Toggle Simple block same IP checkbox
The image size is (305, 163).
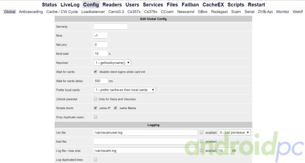(95, 108)
